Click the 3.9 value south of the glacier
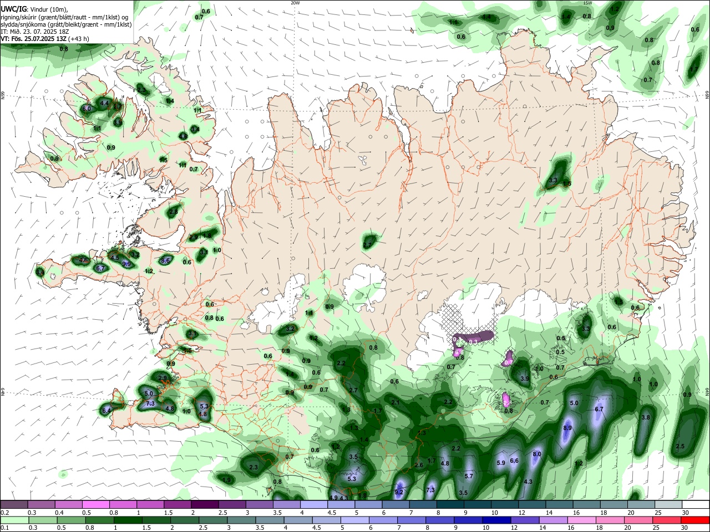The width and height of the screenshot is (710, 532). [x=525, y=379]
